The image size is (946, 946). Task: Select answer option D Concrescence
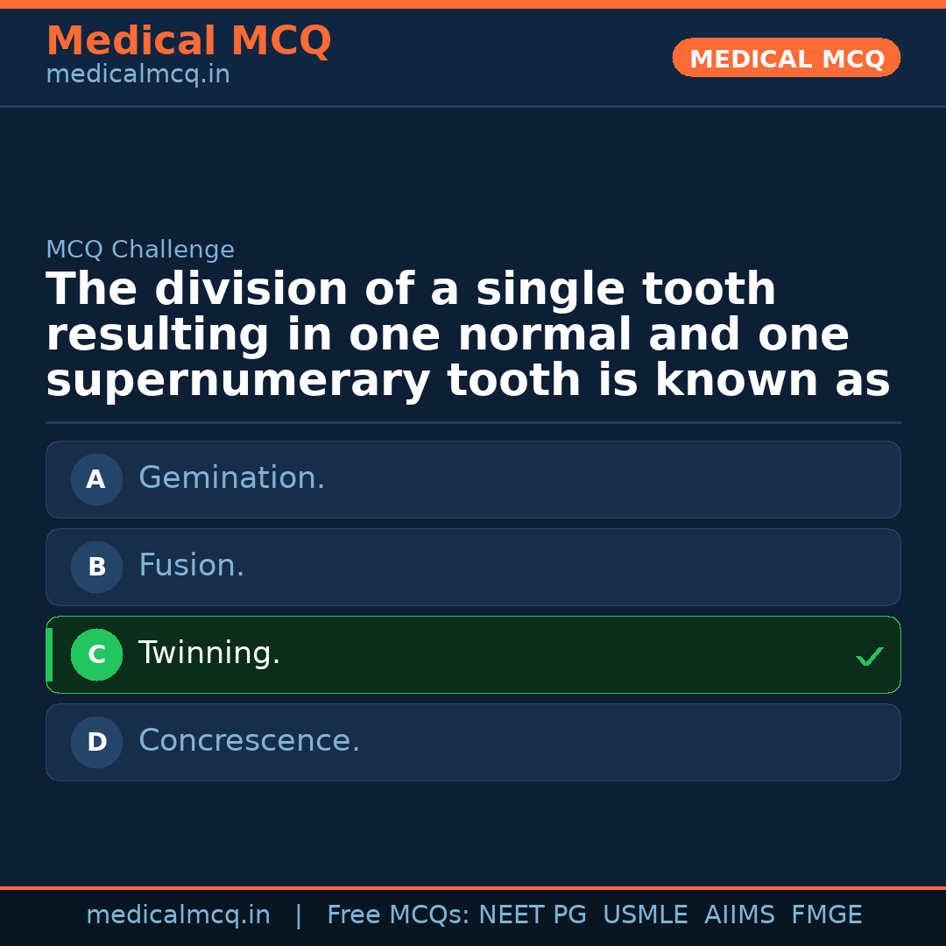[473, 742]
